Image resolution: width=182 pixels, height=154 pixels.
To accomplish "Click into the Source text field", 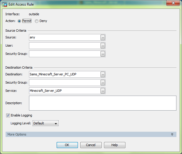I will click(64, 38).
